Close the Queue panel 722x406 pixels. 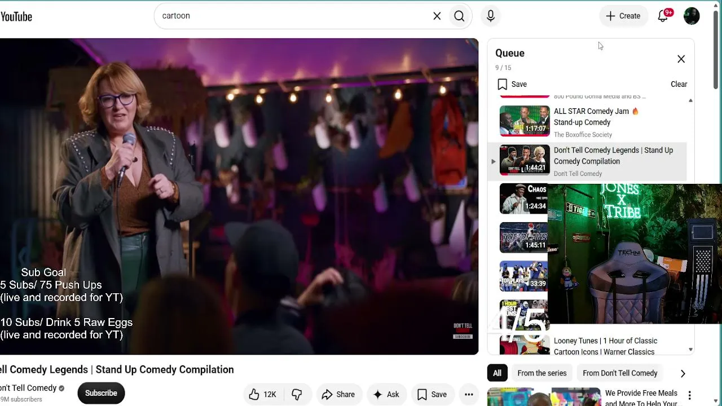pos(681,59)
